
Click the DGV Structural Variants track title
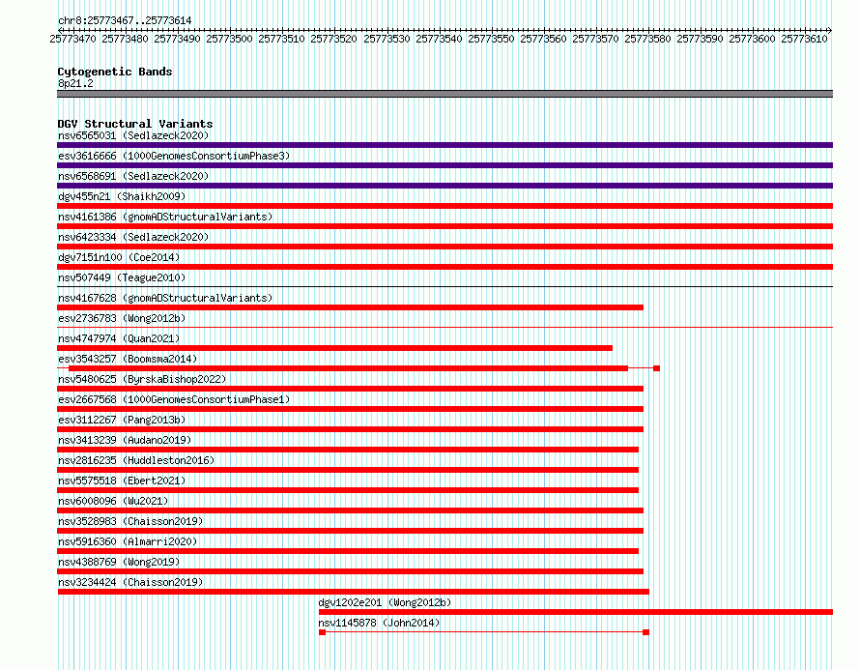[x=135, y=124]
